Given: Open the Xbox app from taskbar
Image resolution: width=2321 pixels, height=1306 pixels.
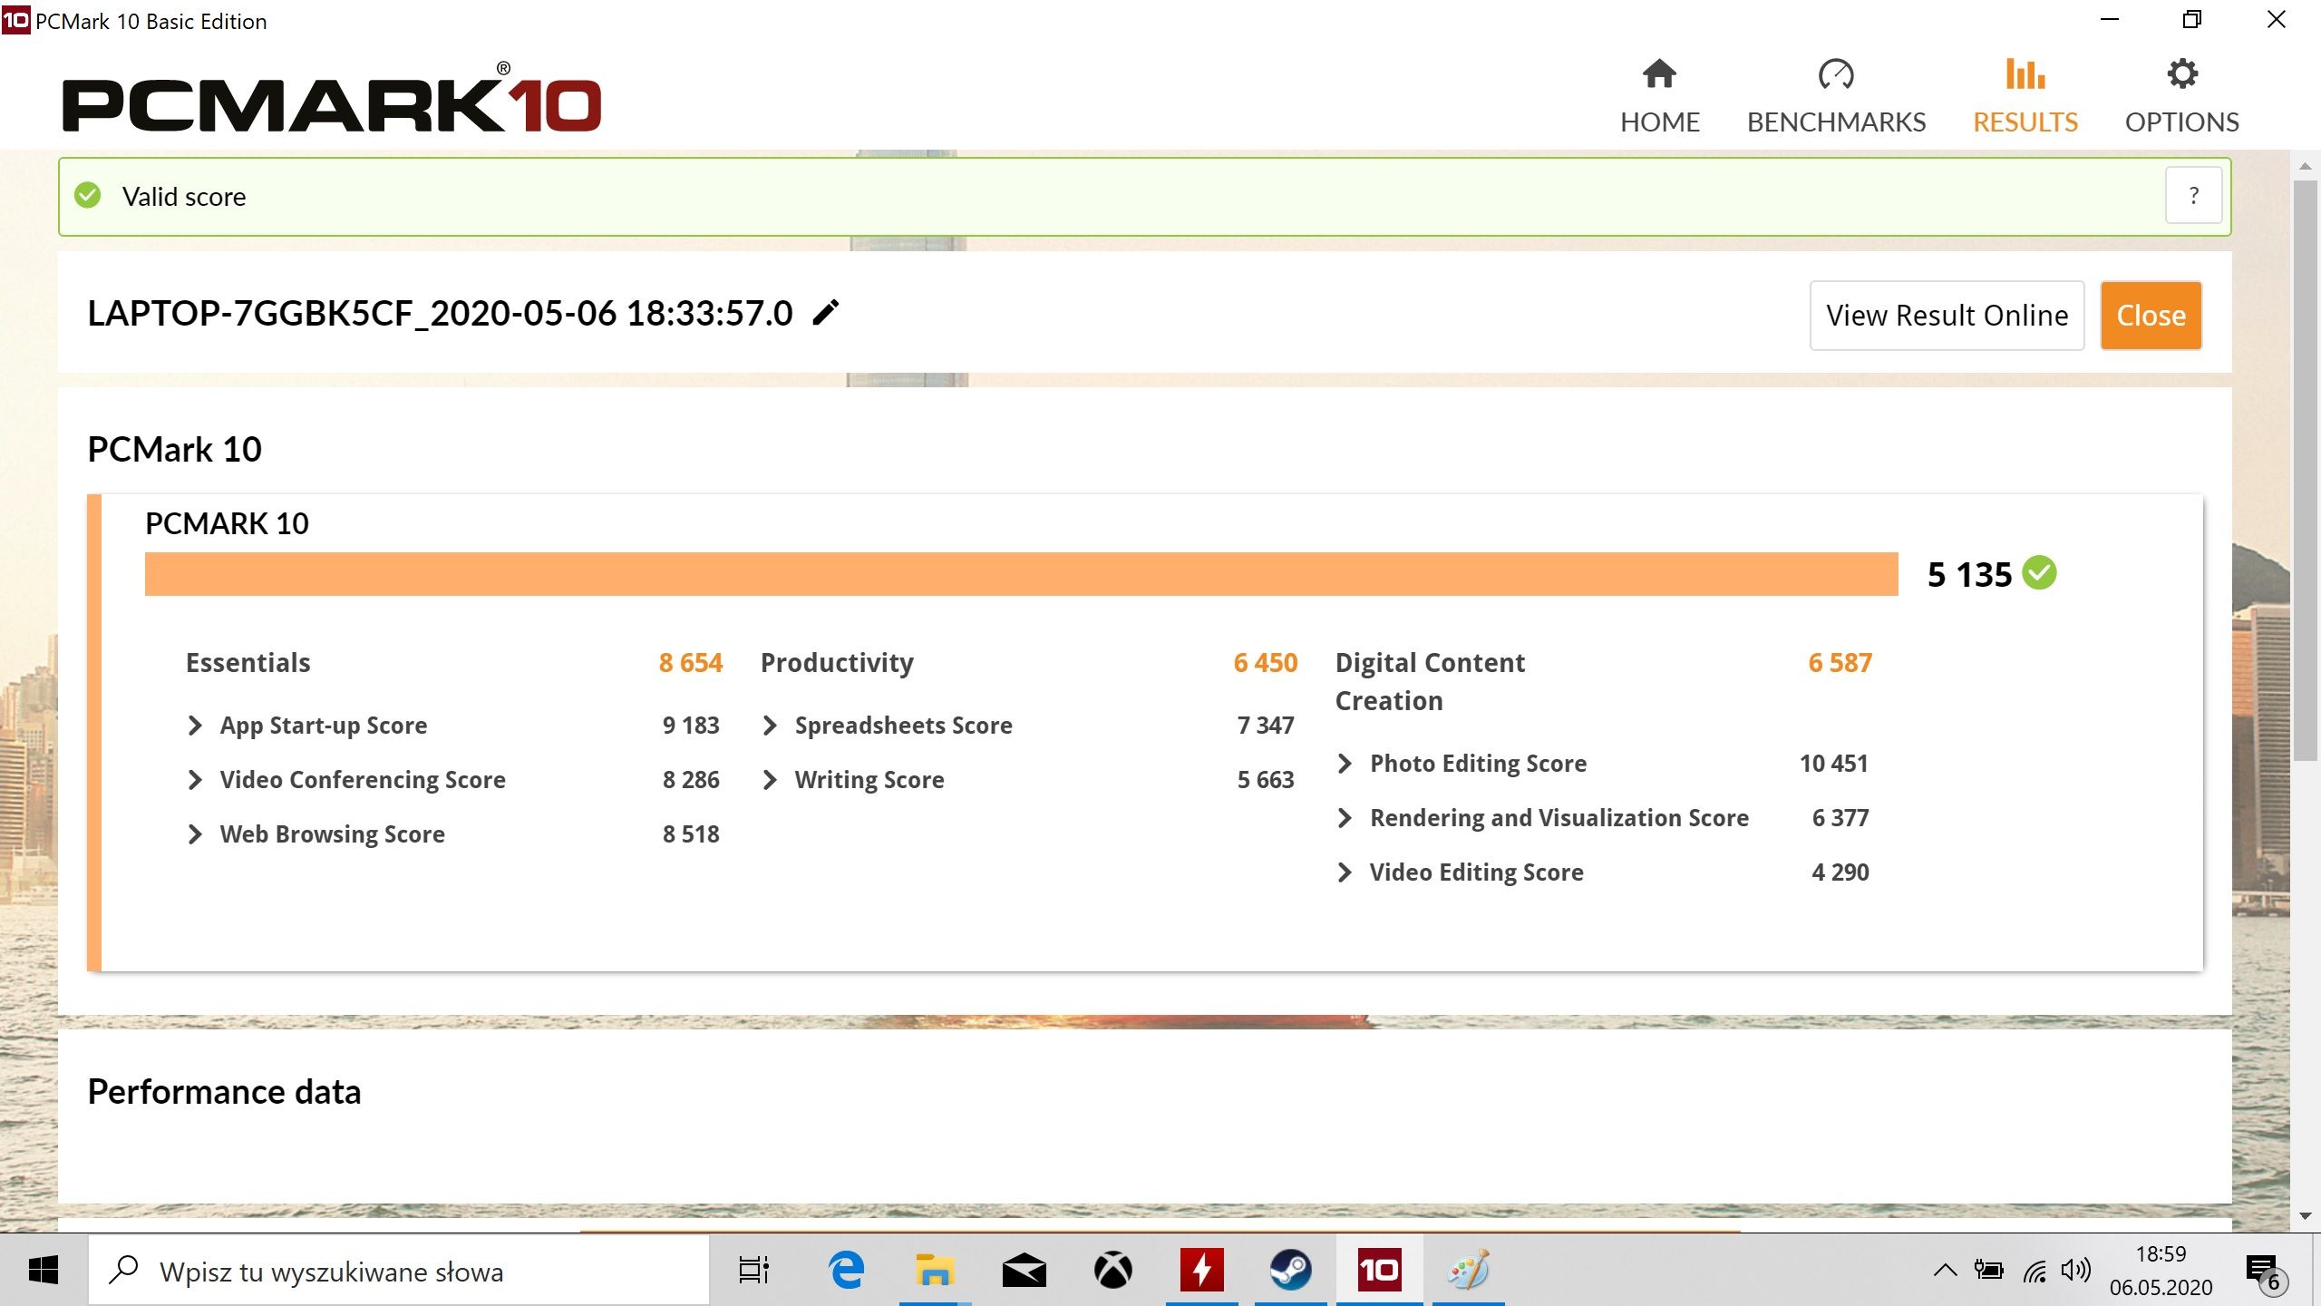Looking at the screenshot, I should (x=1112, y=1270).
